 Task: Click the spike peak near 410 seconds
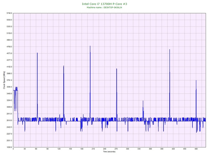click(x=170, y=50)
